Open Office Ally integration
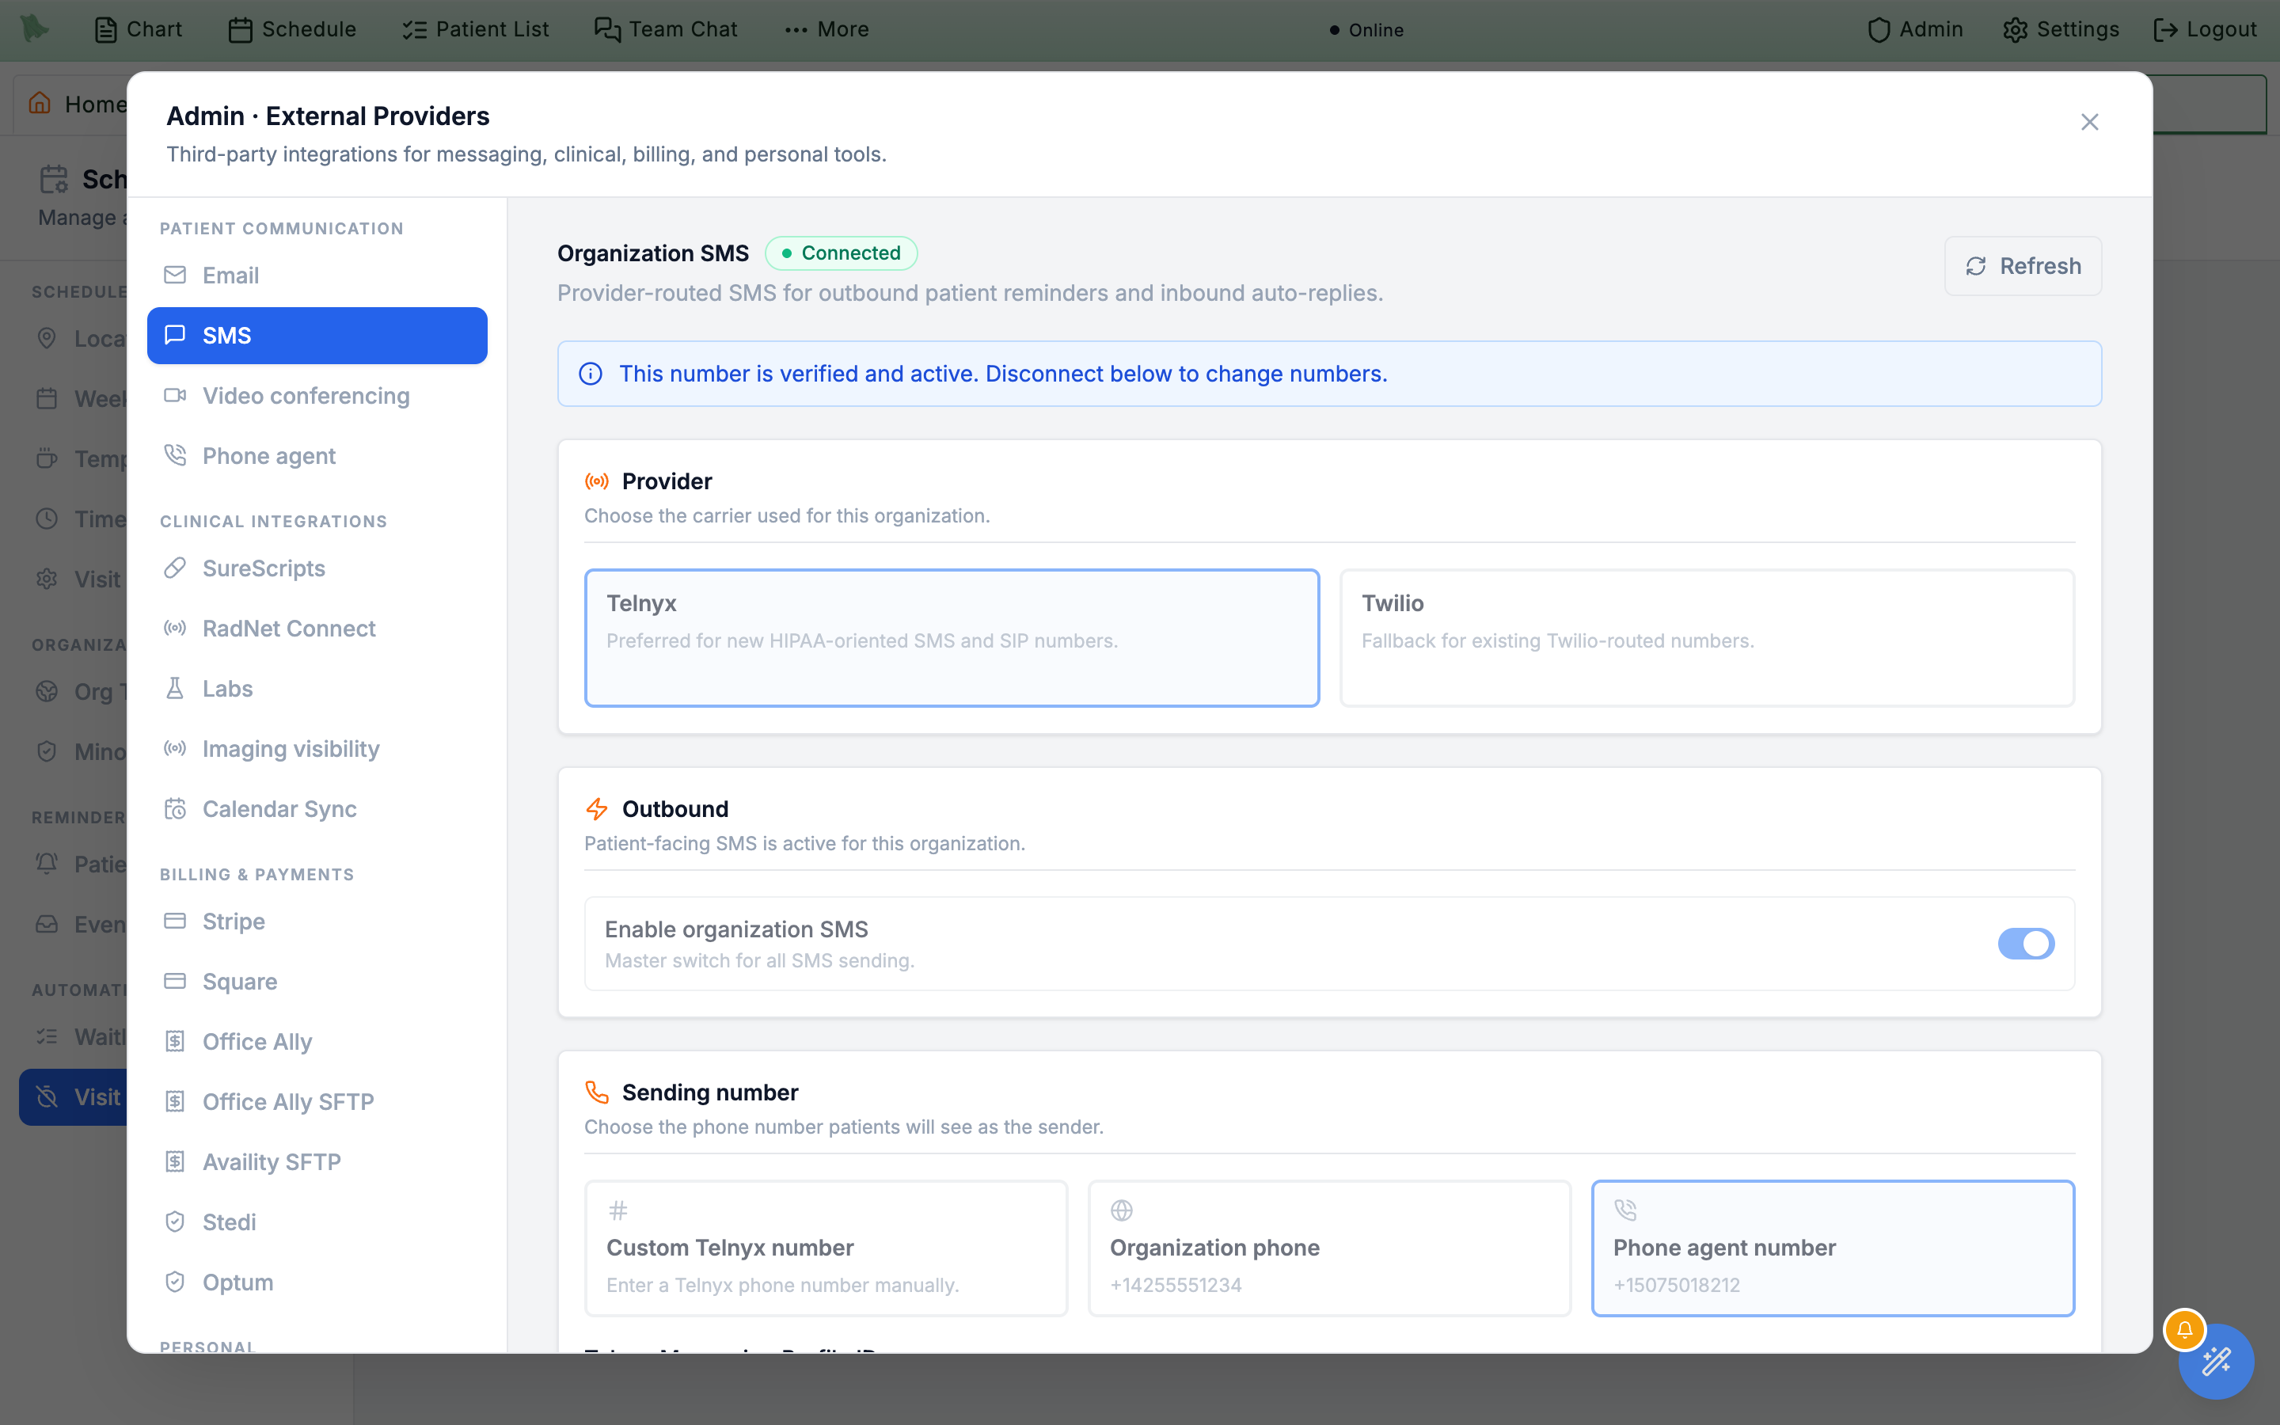Image resolution: width=2280 pixels, height=1425 pixels. [x=317, y=1041]
